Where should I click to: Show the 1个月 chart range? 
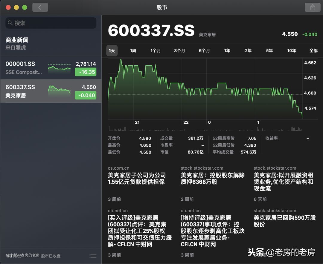[156, 50]
